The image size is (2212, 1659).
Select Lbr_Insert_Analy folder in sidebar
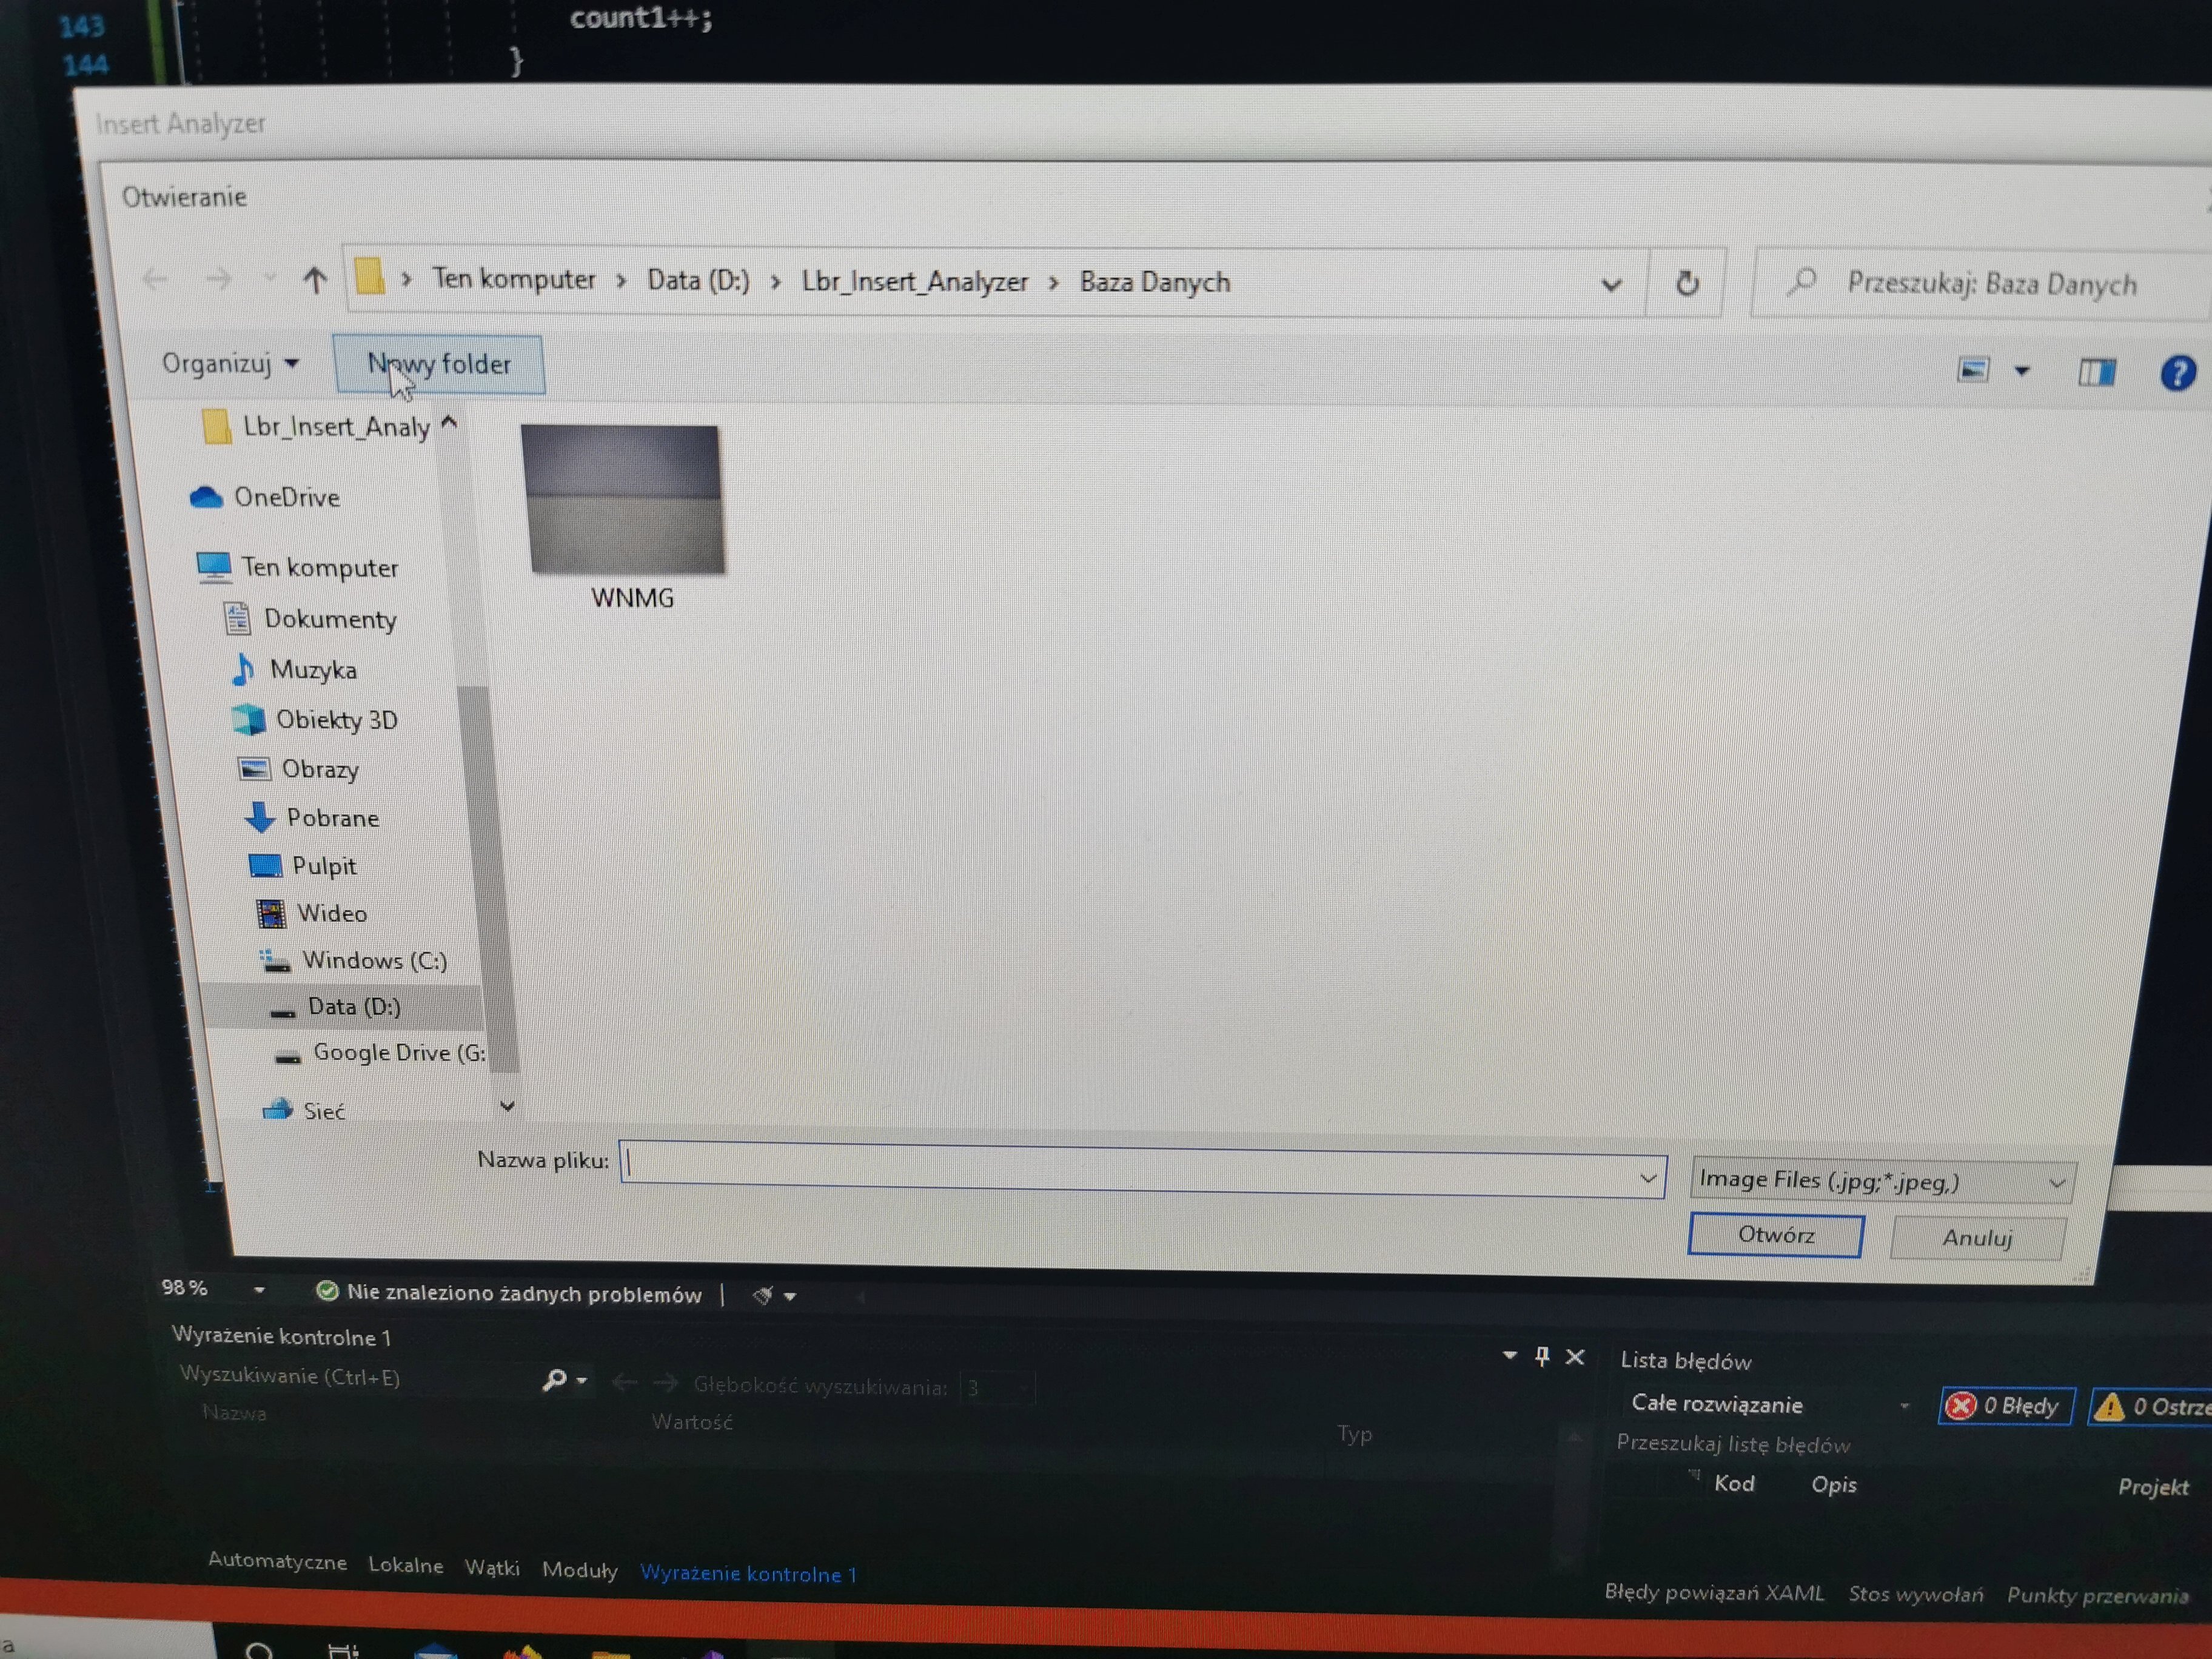pyautogui.click(x=316, y=427)
